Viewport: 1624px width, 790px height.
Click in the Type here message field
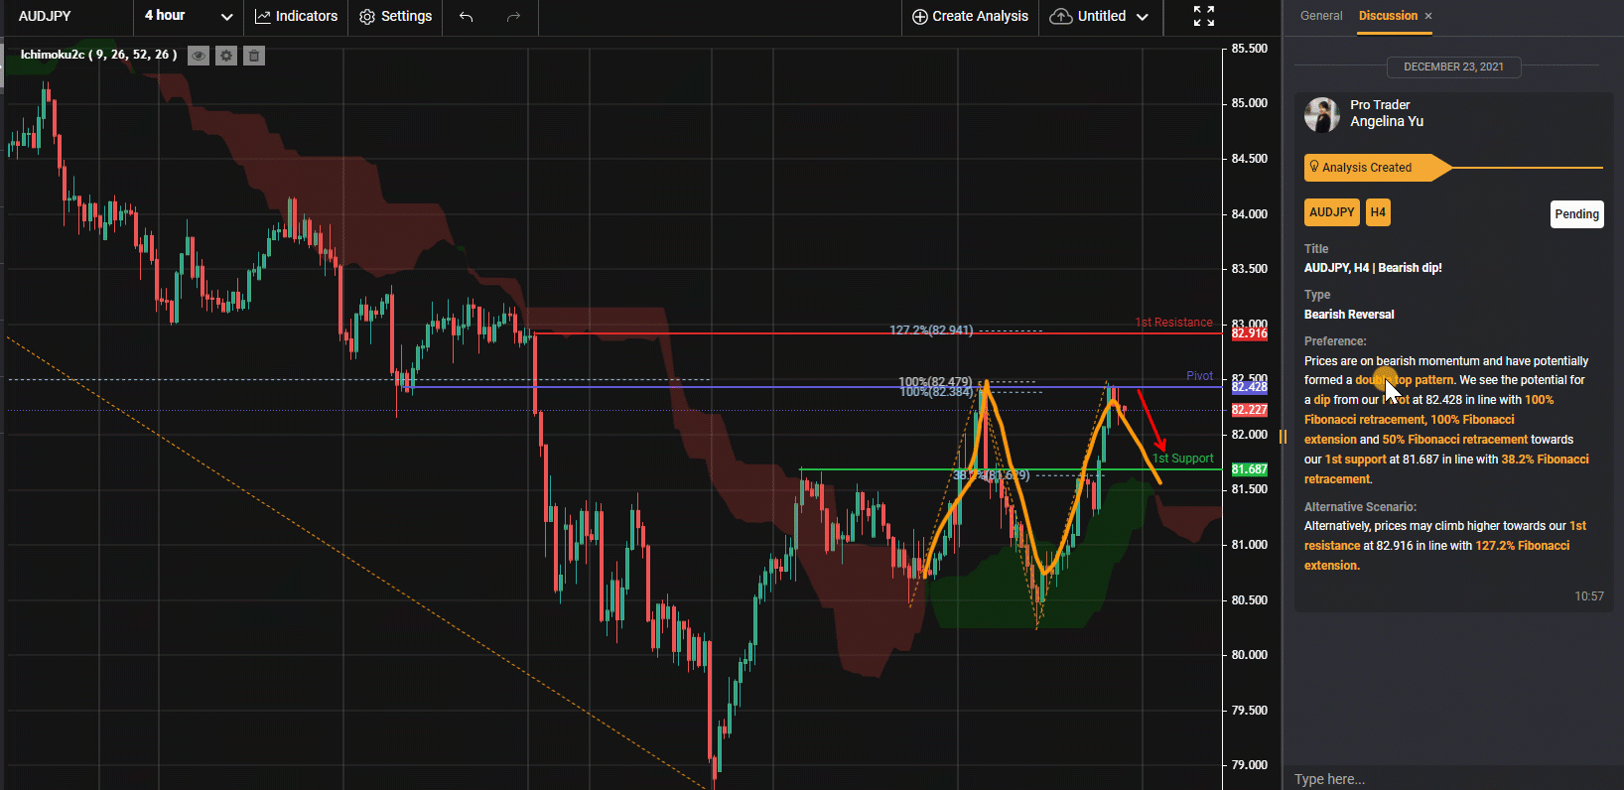(1453, 779)
